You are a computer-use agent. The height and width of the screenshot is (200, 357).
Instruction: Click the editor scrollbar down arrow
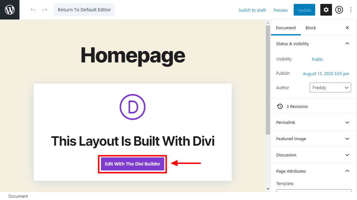(x=268, y=189)
